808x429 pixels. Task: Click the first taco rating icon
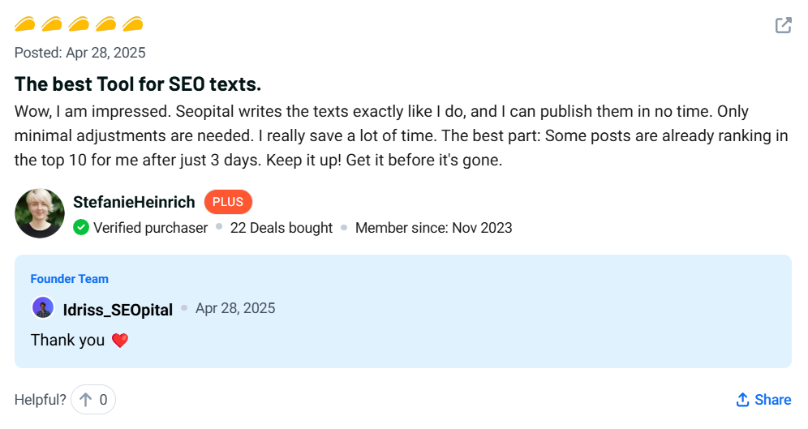25,24
